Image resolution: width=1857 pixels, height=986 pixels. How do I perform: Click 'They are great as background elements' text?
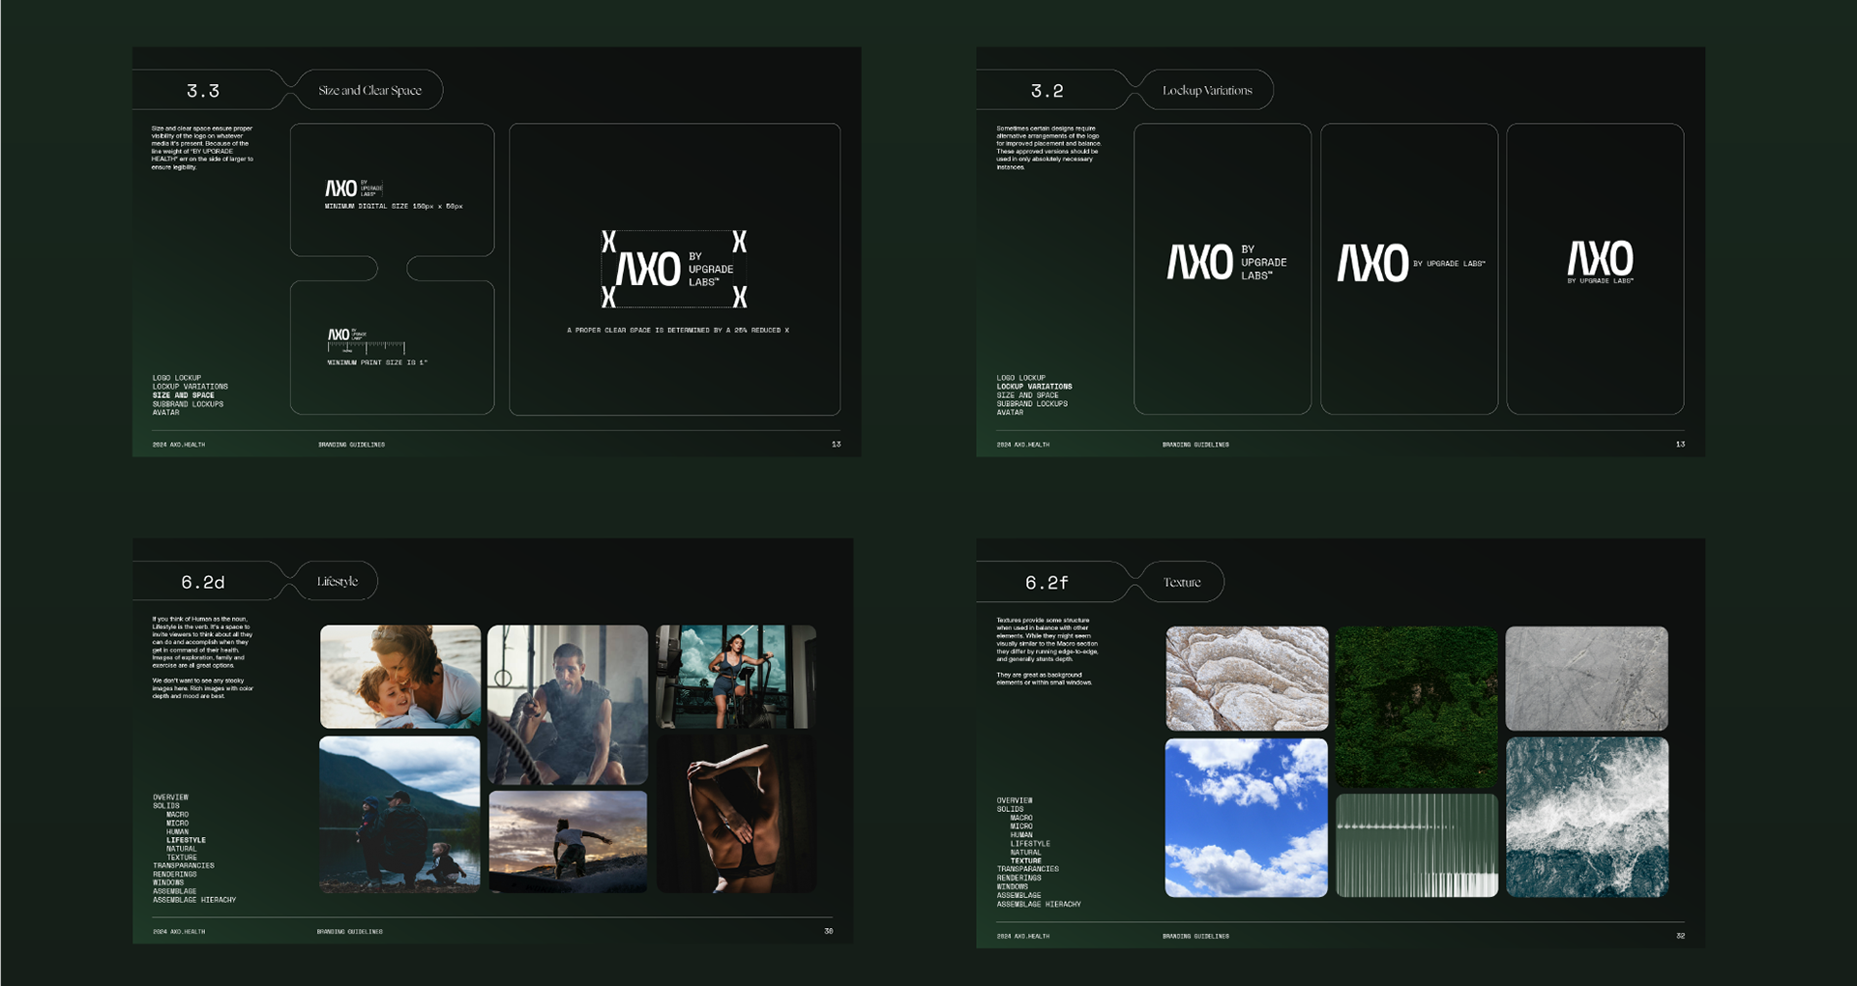(x=1045, y=679)
